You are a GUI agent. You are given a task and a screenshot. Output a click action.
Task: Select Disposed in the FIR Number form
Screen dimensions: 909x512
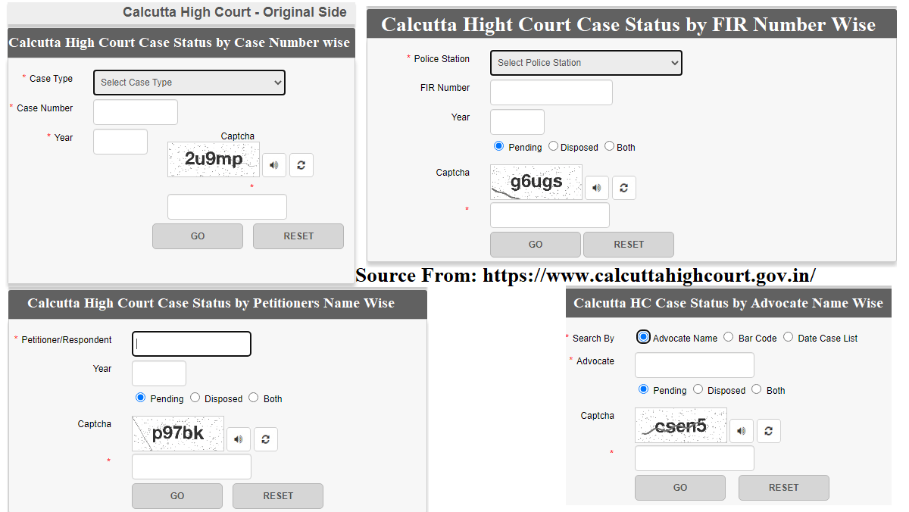coord(553,146)
